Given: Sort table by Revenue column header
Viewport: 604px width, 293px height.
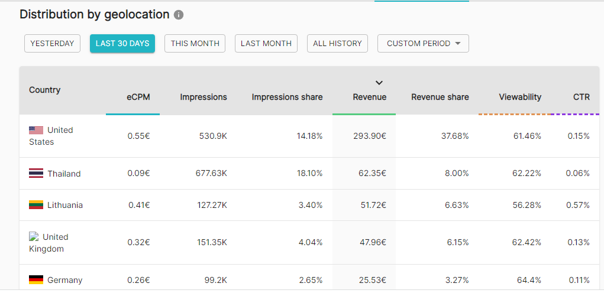Looking at the screenshot, I should click(369, 97).
